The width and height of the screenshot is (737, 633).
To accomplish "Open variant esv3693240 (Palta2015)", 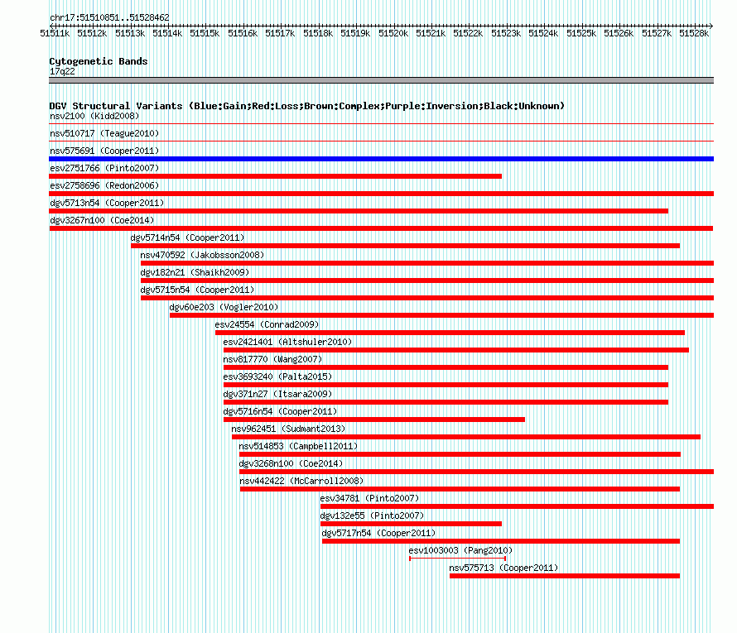I will [277, 376].
